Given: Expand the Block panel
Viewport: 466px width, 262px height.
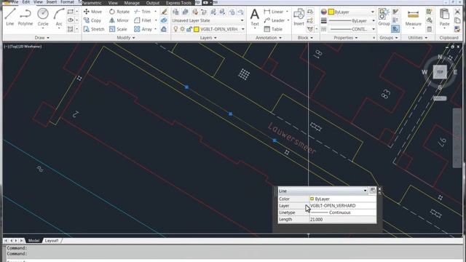Looking at the screenshot, I should pos(305,38).
